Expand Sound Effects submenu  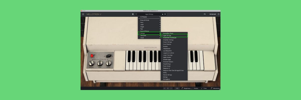(149, 31)
